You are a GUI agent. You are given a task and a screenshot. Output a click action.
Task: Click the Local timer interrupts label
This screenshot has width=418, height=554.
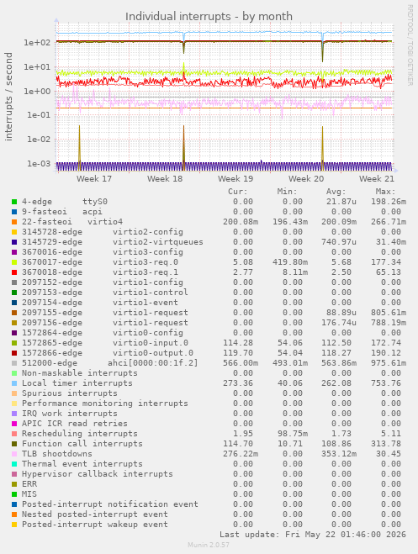coord(77,383)
